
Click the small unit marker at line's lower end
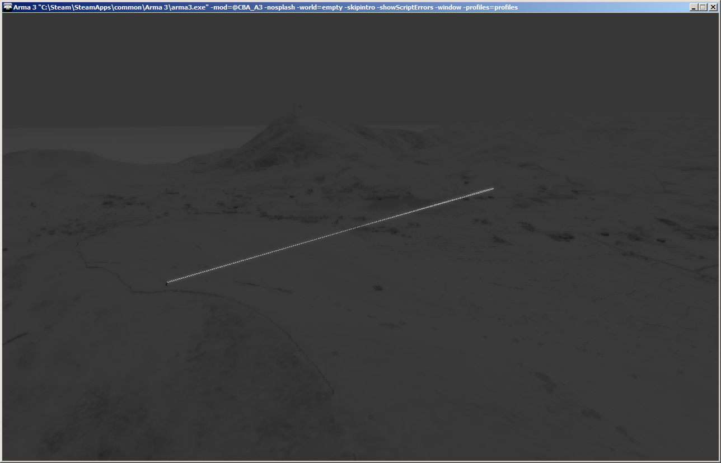point(166,284)
